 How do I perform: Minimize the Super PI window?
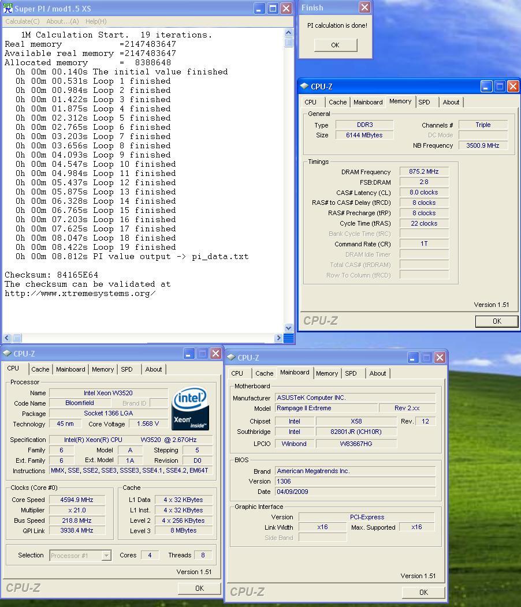click(260, 8)
